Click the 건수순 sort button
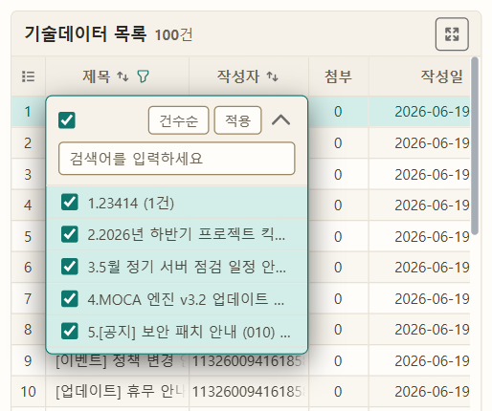 click(x=179, y=120)
